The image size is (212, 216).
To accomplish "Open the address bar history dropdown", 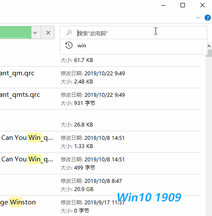I will pos(35,33).
